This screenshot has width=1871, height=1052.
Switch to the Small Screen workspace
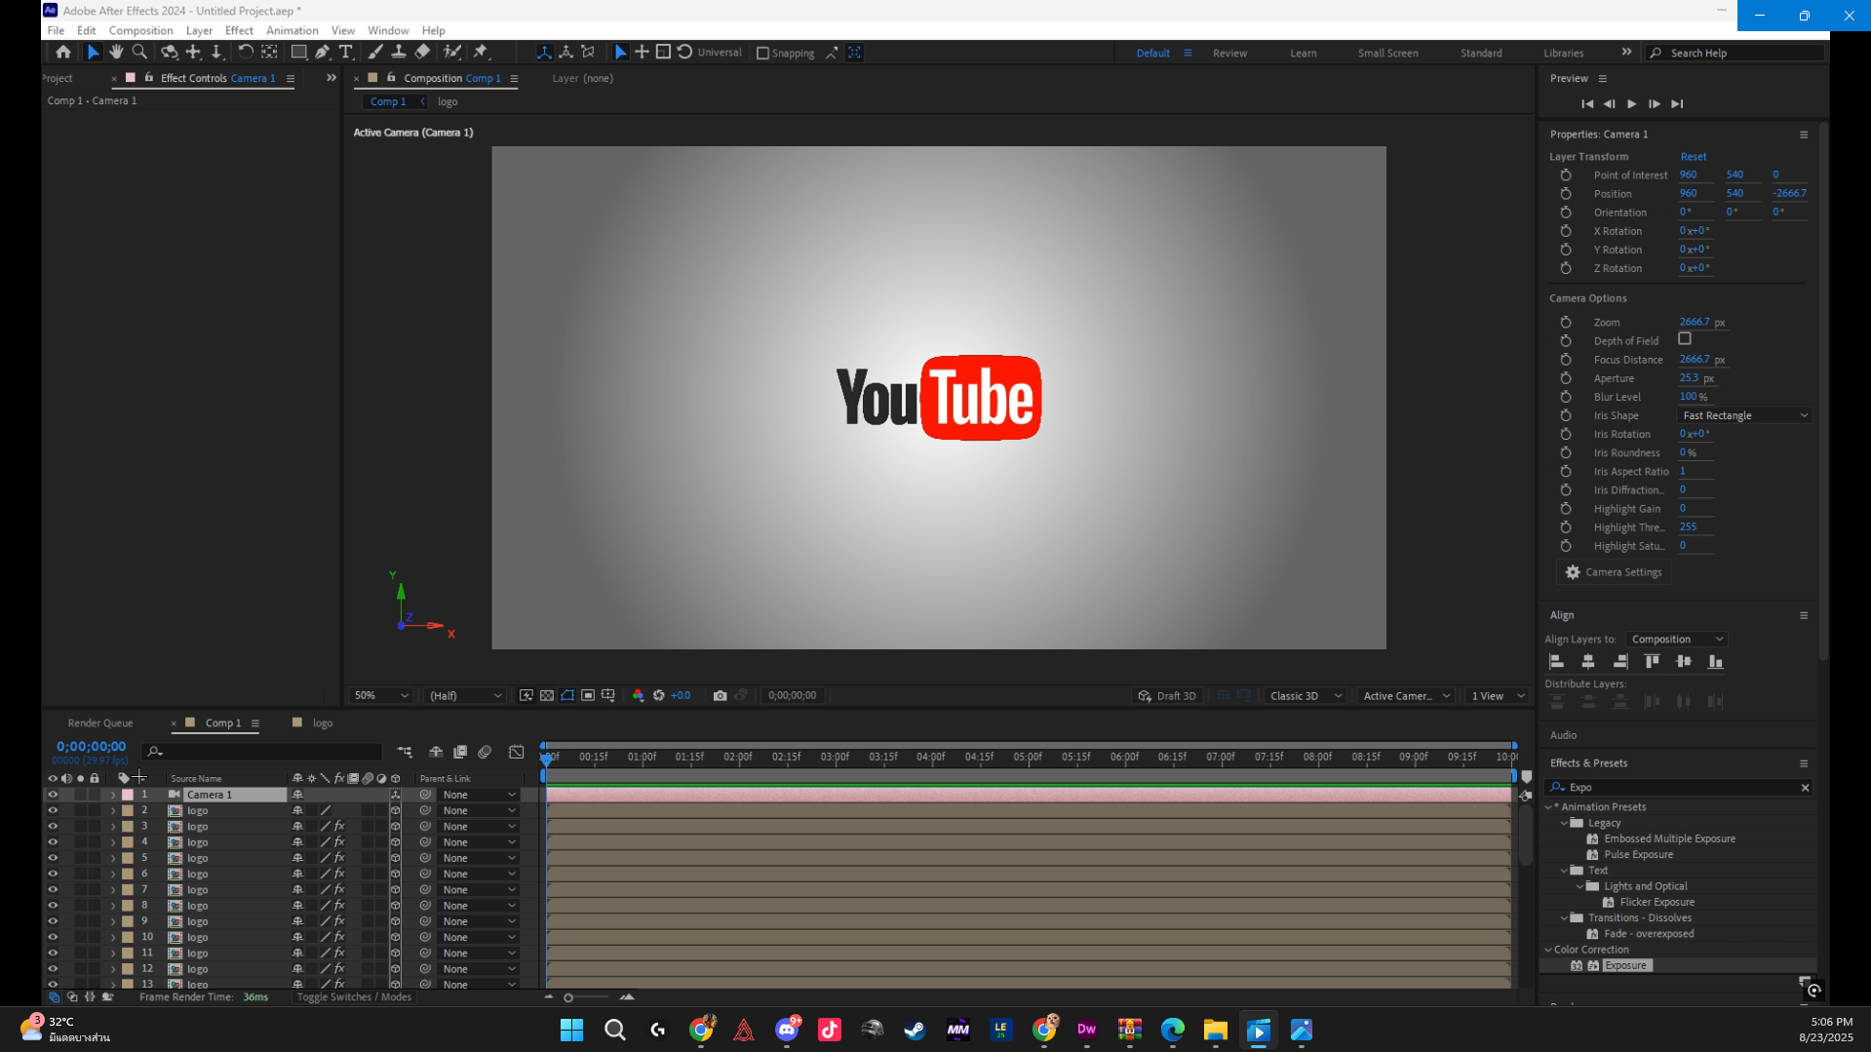[1387, 53]
